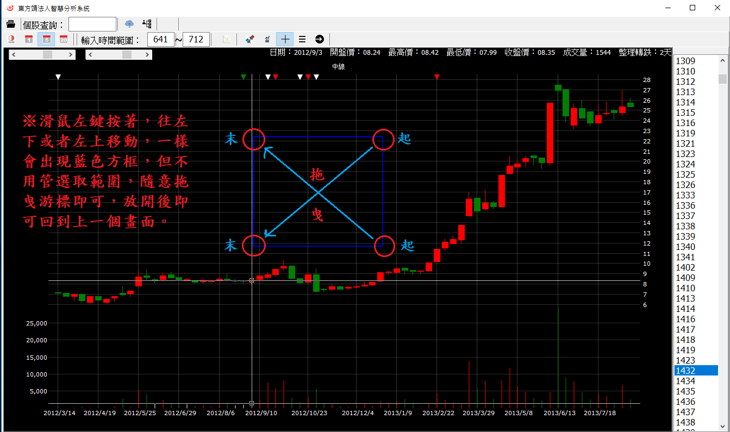
Task: Click thumb of first horizontal scrollbar
Action: 48,55
